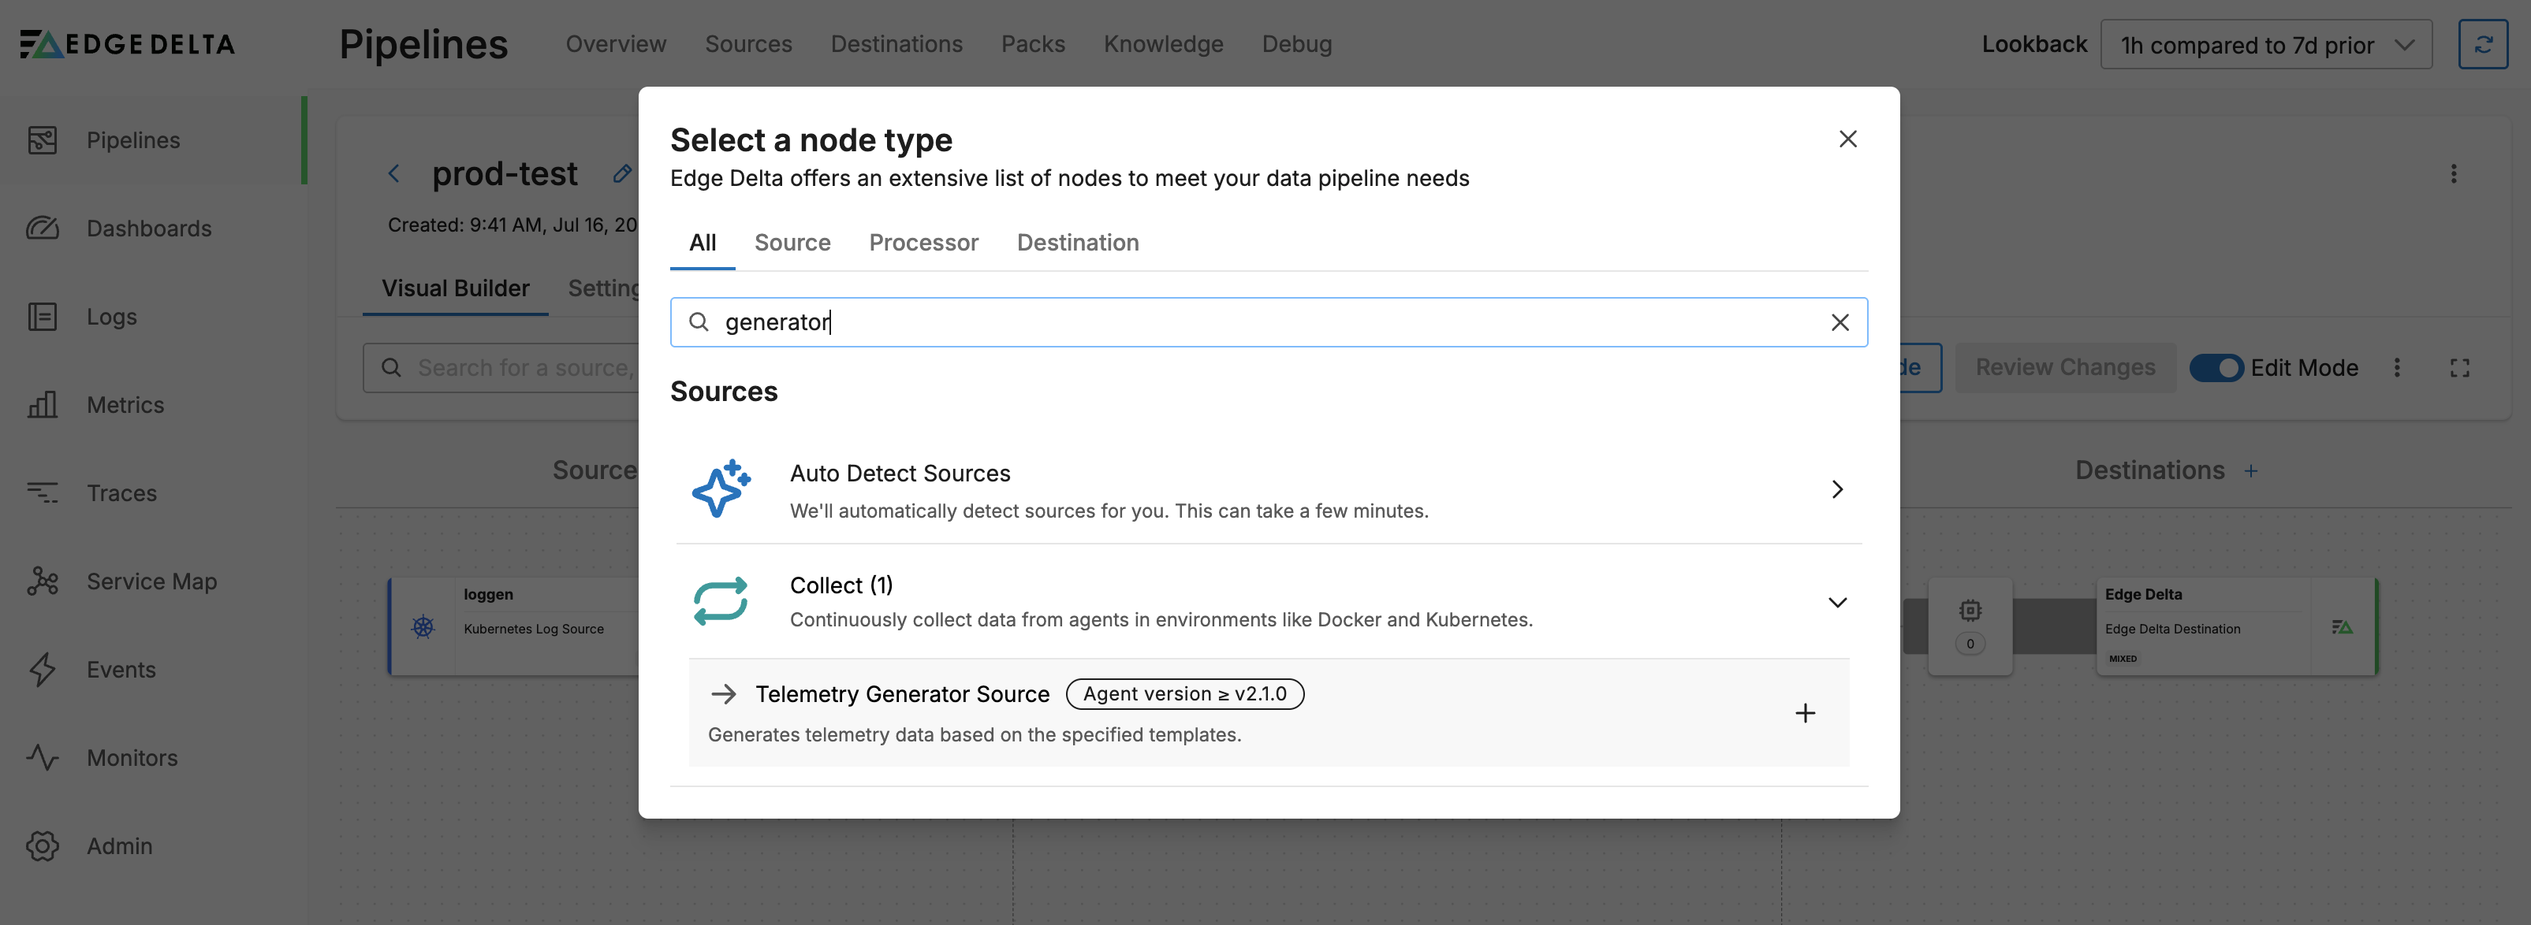This screenshot has height=925, width=2531.
Task: Click the fullscreen canvas icon
Action: click(2459, 367)
